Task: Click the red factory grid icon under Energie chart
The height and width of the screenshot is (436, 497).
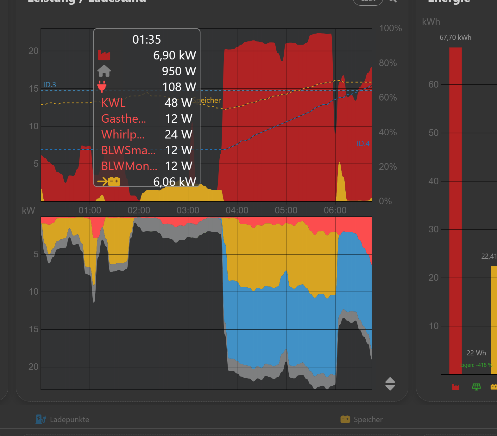Action: click(x=456, y=387)
